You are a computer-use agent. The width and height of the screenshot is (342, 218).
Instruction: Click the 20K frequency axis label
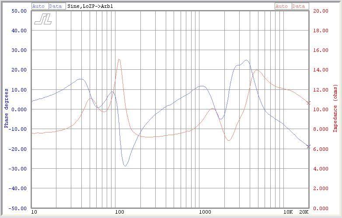coord(304,212)
